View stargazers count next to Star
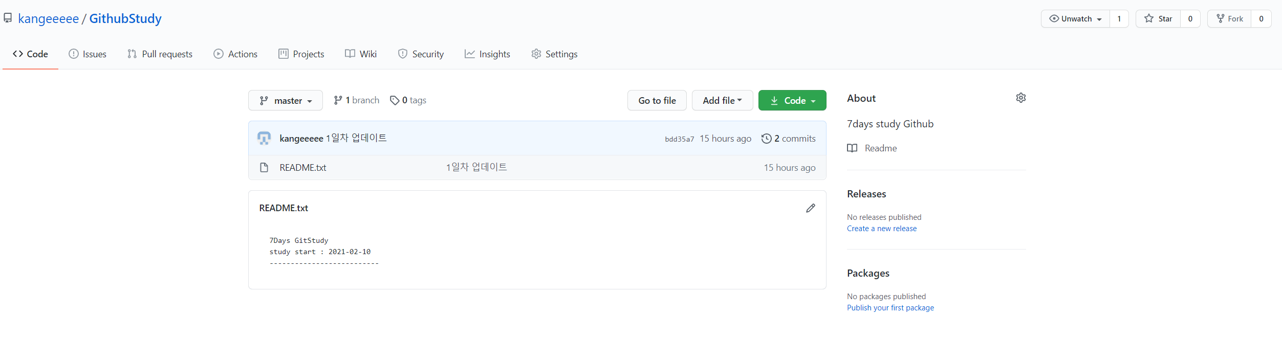 point(1190,19)
